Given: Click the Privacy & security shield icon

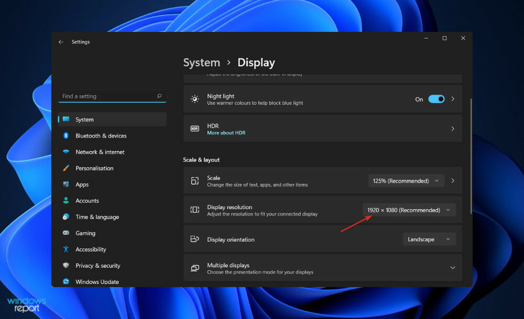Looking at the screenshot, I should click(66, 266).
